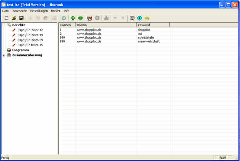Click the keyword 'shoppilot' cell

click(x=144, y=30)
